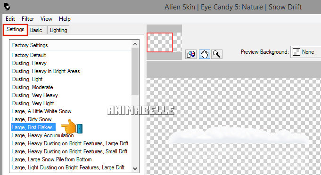Click the navigator preview thumbnail
321x175 pixels.
coord(164,42)
